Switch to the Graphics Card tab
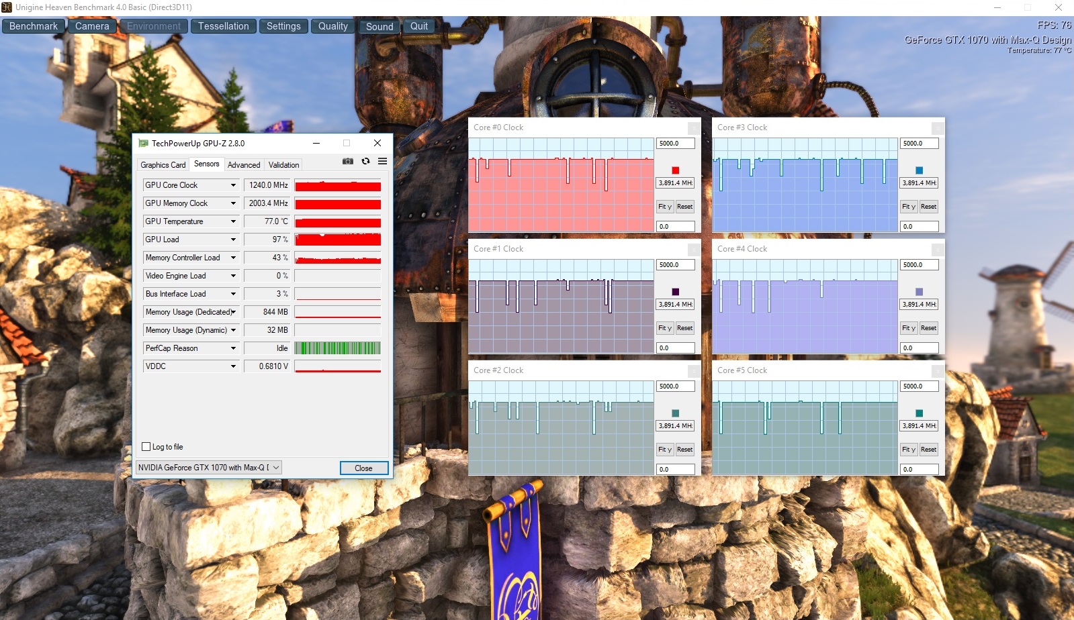The image size is (1074, 620). click(163, 165)
